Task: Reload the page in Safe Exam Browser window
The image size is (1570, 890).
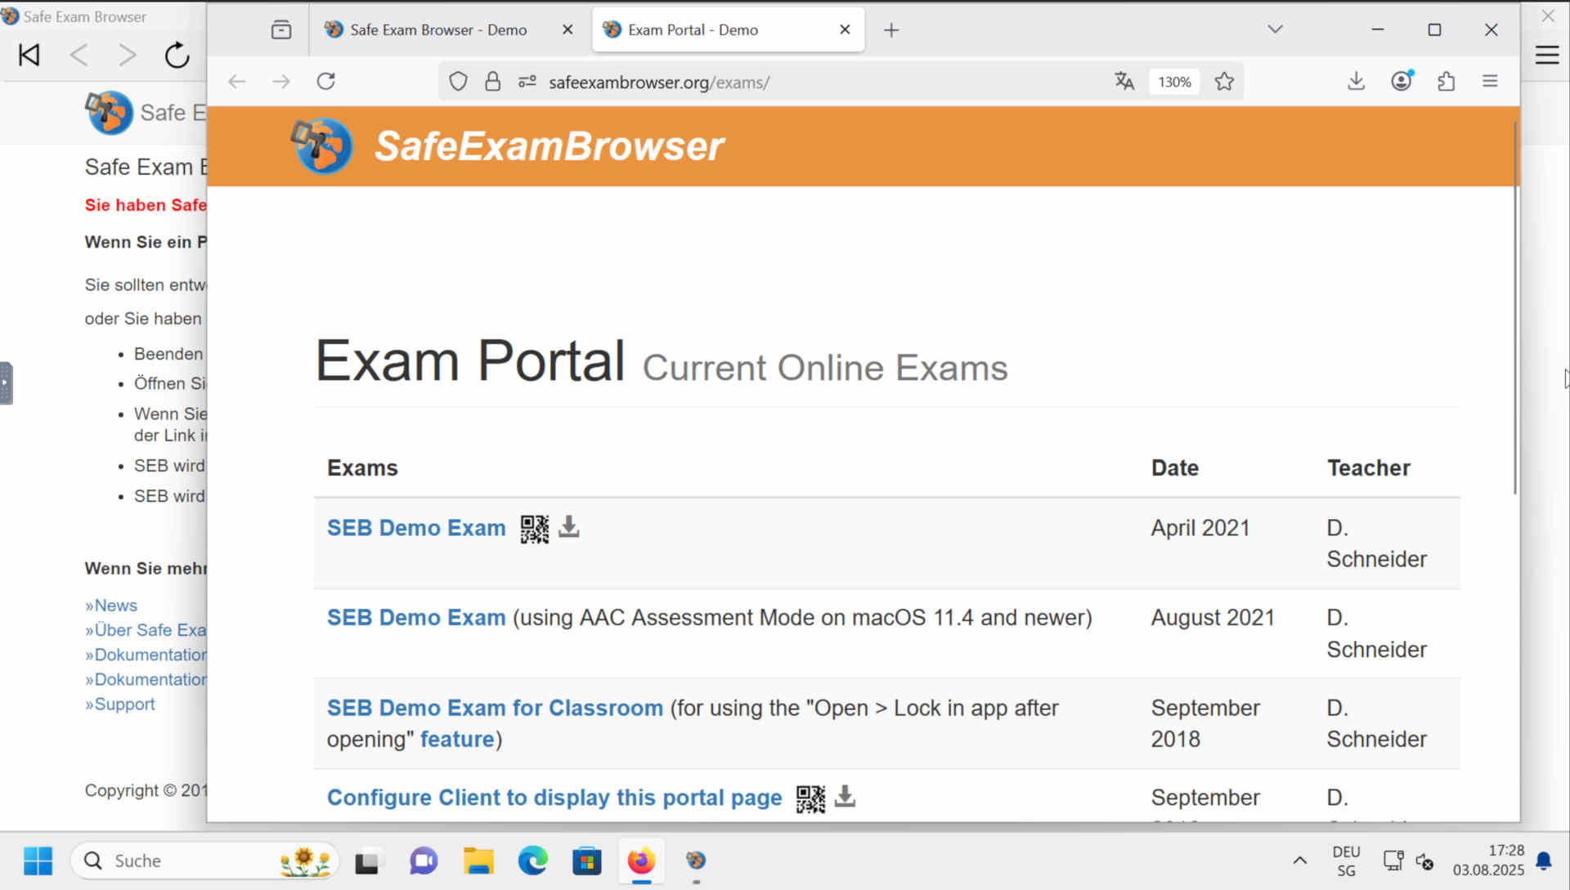Action: [x=177, y=56]
